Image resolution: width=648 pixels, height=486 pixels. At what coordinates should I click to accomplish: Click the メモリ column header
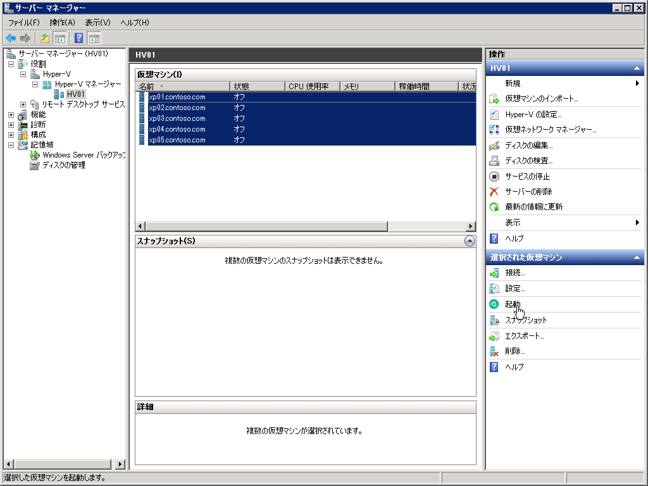pos(368,86)
